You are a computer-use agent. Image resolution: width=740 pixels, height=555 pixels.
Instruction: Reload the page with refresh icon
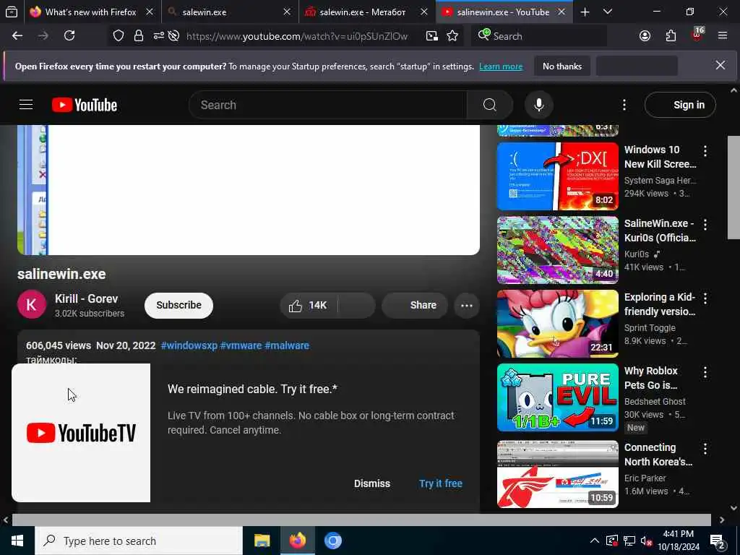pos(69,36)
